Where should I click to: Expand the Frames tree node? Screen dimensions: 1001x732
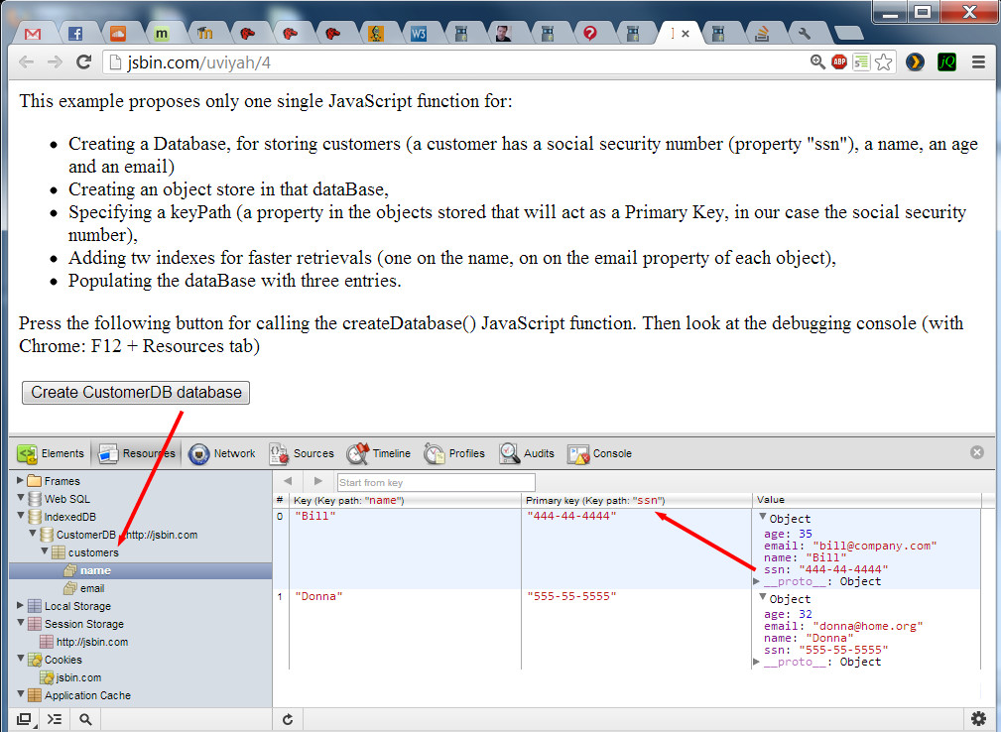click(x=21, y=481)
